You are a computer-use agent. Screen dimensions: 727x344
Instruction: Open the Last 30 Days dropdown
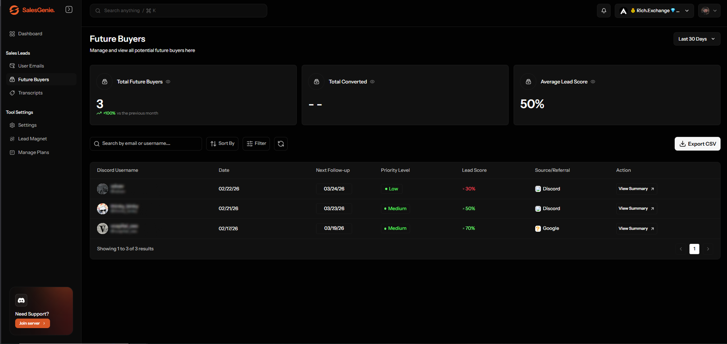[x=696, y=39]
